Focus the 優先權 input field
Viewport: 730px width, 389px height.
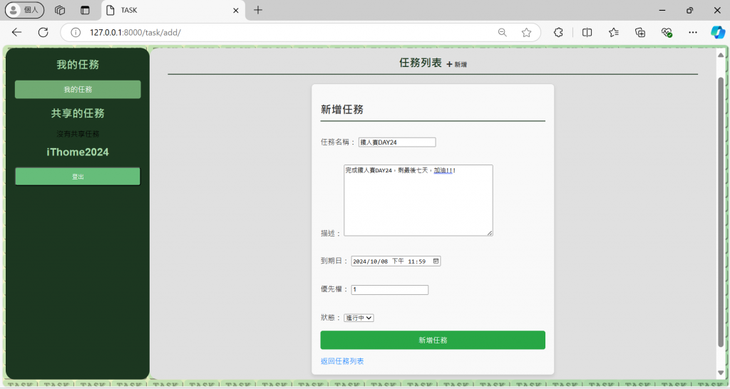coord(390,289)
